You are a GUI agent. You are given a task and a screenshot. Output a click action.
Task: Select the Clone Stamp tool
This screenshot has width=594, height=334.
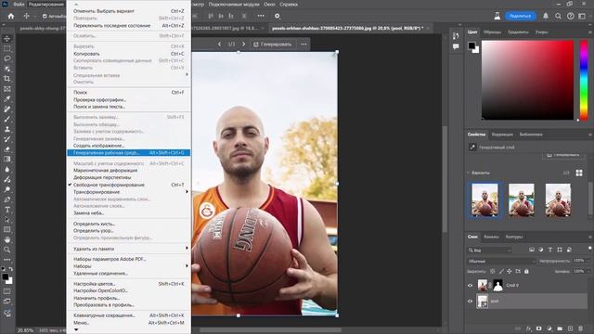coord(7,129)
